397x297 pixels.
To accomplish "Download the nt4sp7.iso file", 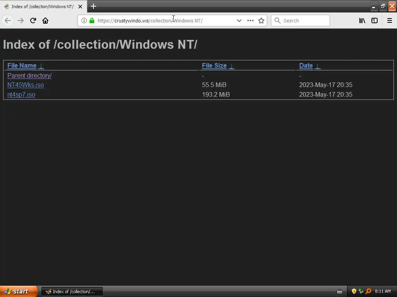I will coord(21,94).
